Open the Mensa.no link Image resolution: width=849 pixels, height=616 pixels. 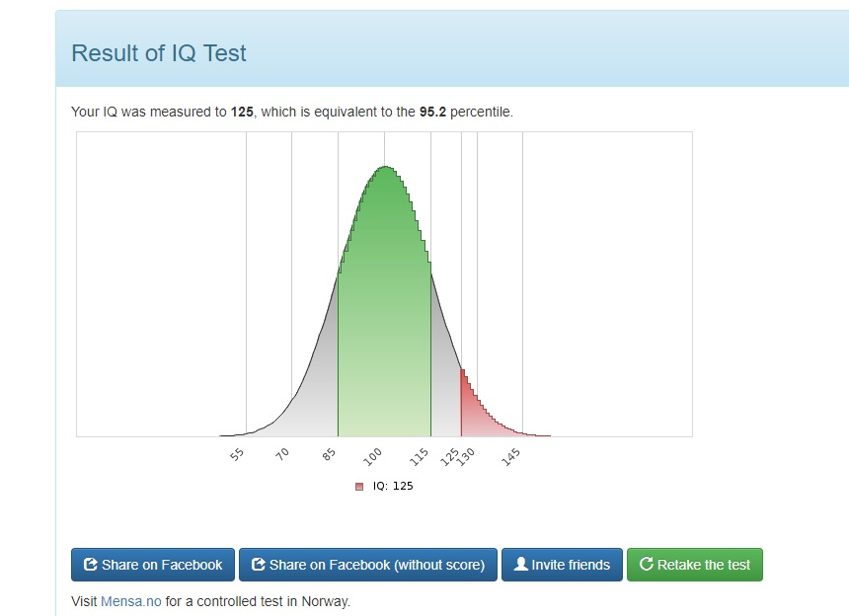[130, 600]
